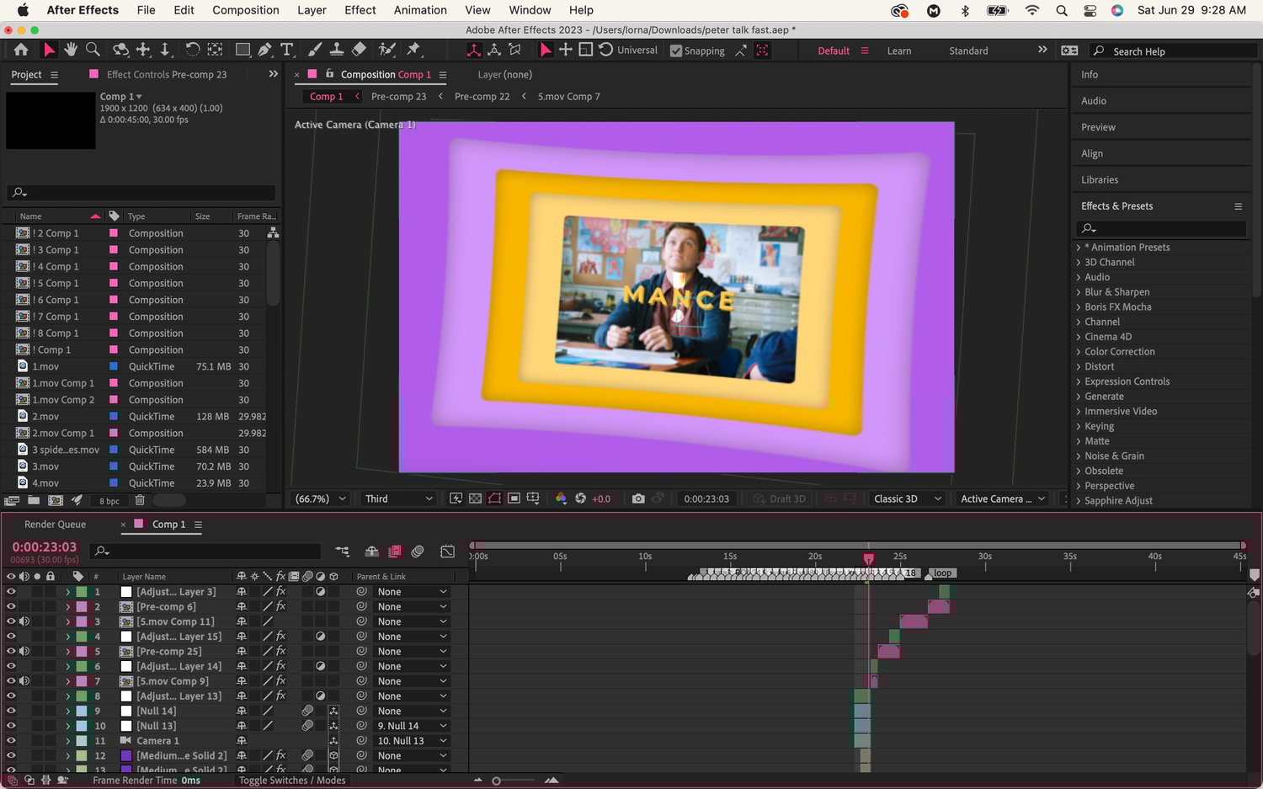Select the Brush tool
The height and width of the screenshot is (789, 1263).
click(315, 50)
